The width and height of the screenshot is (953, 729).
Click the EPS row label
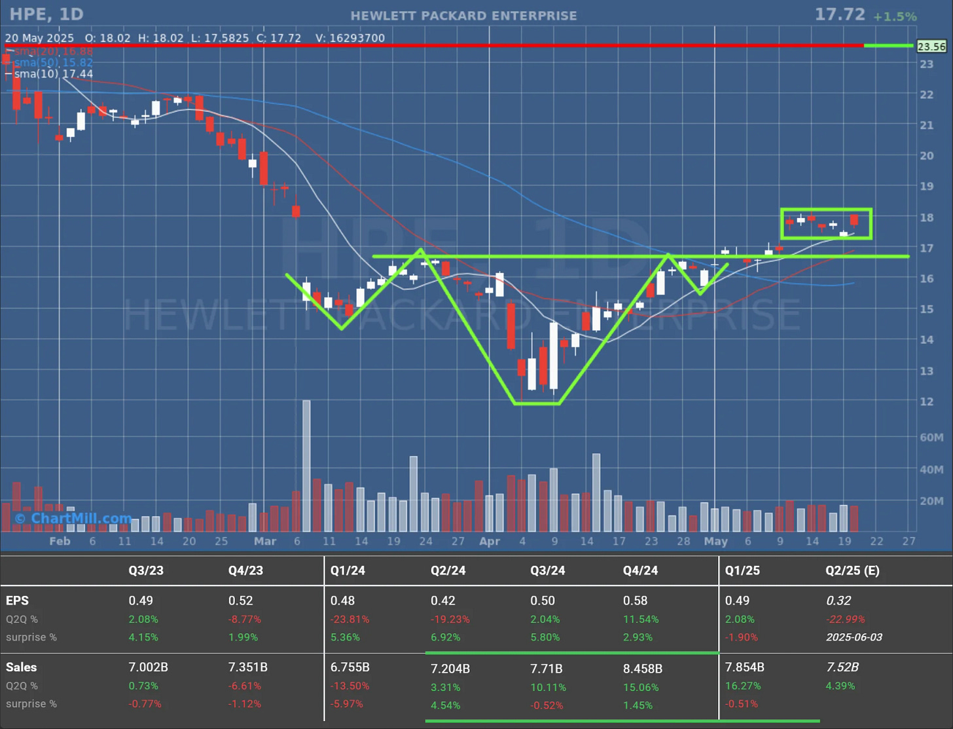(17, 601)
